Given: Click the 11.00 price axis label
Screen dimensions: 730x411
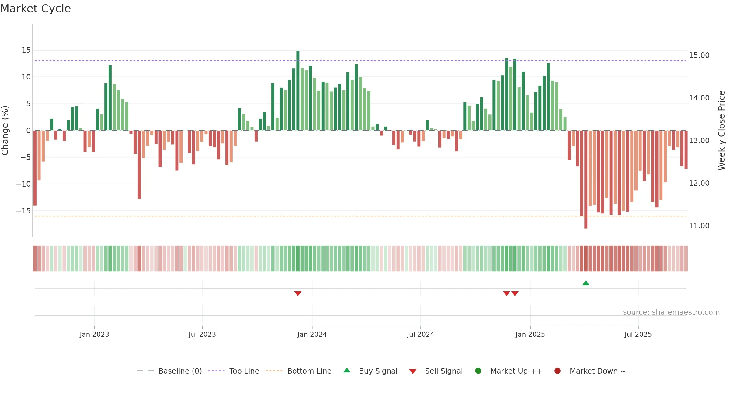Looking at the screenshot, I should tap(699, 226).
